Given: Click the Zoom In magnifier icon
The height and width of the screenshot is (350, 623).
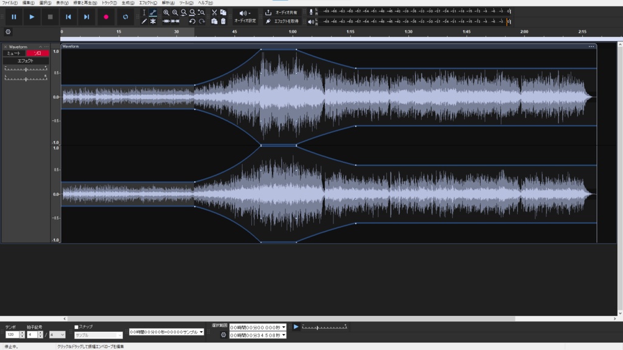Looking at the screenshot, I should tap(167, 13).
